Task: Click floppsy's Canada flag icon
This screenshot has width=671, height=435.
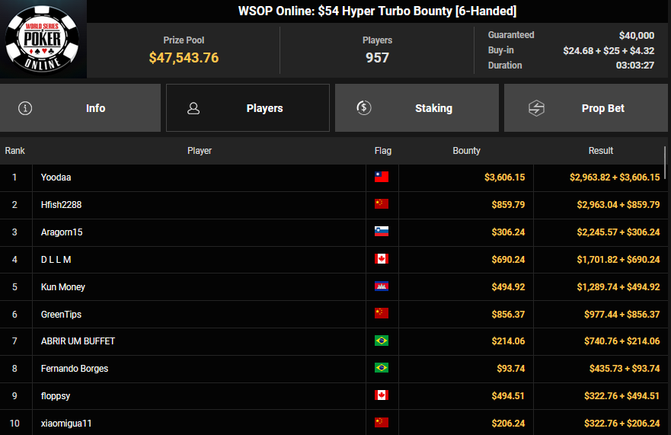Action: coord(382,396)
